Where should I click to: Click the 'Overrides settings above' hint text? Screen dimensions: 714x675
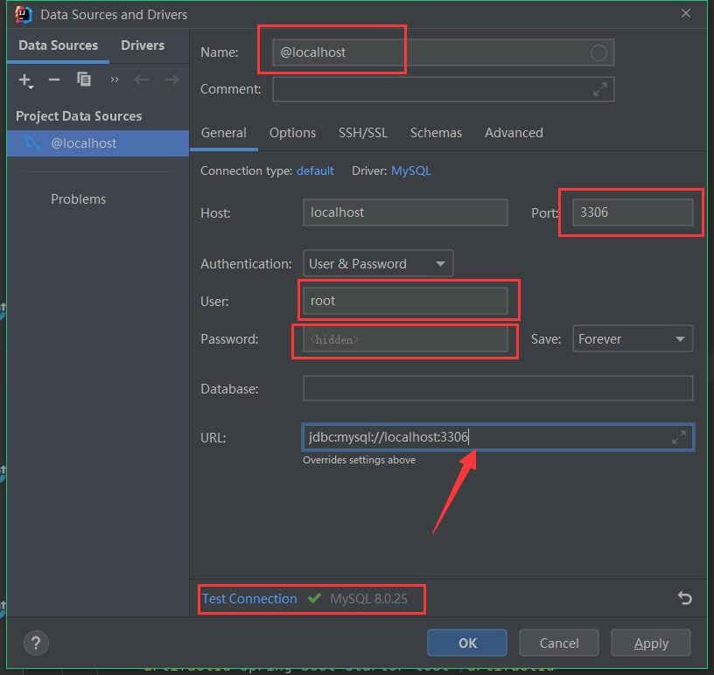[x=359, y=460]
